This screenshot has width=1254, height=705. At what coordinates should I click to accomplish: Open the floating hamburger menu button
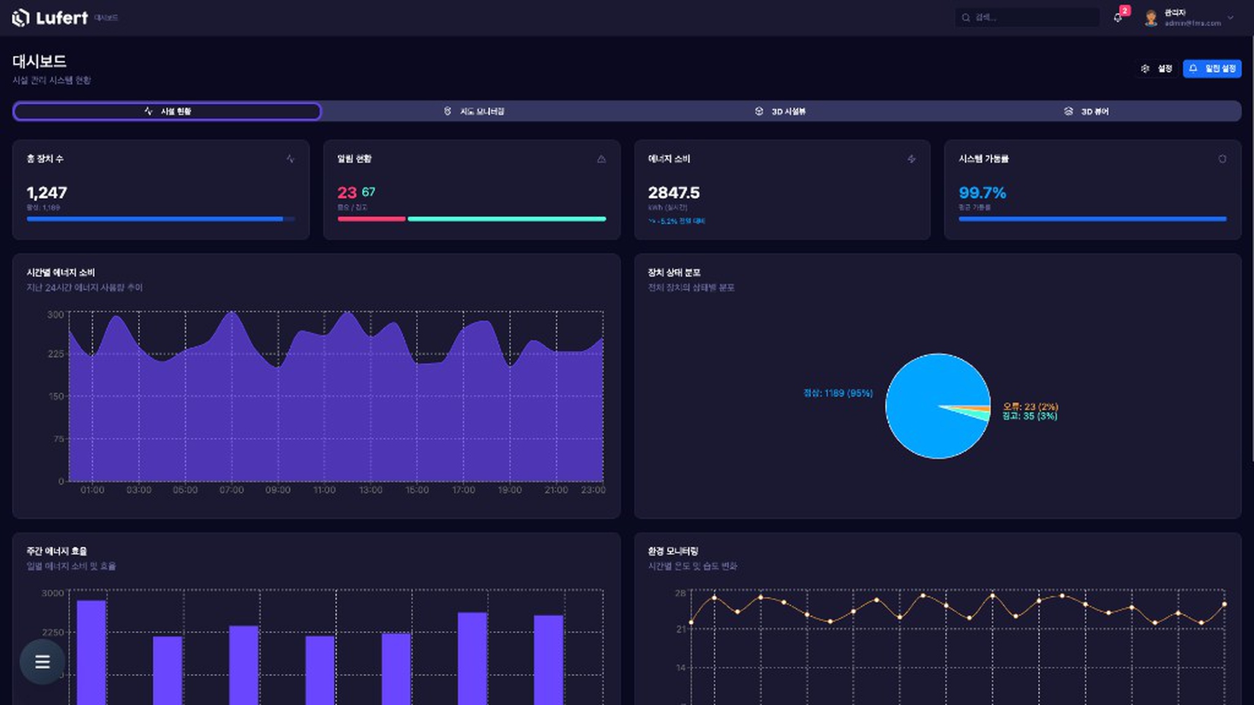(42, 662)
